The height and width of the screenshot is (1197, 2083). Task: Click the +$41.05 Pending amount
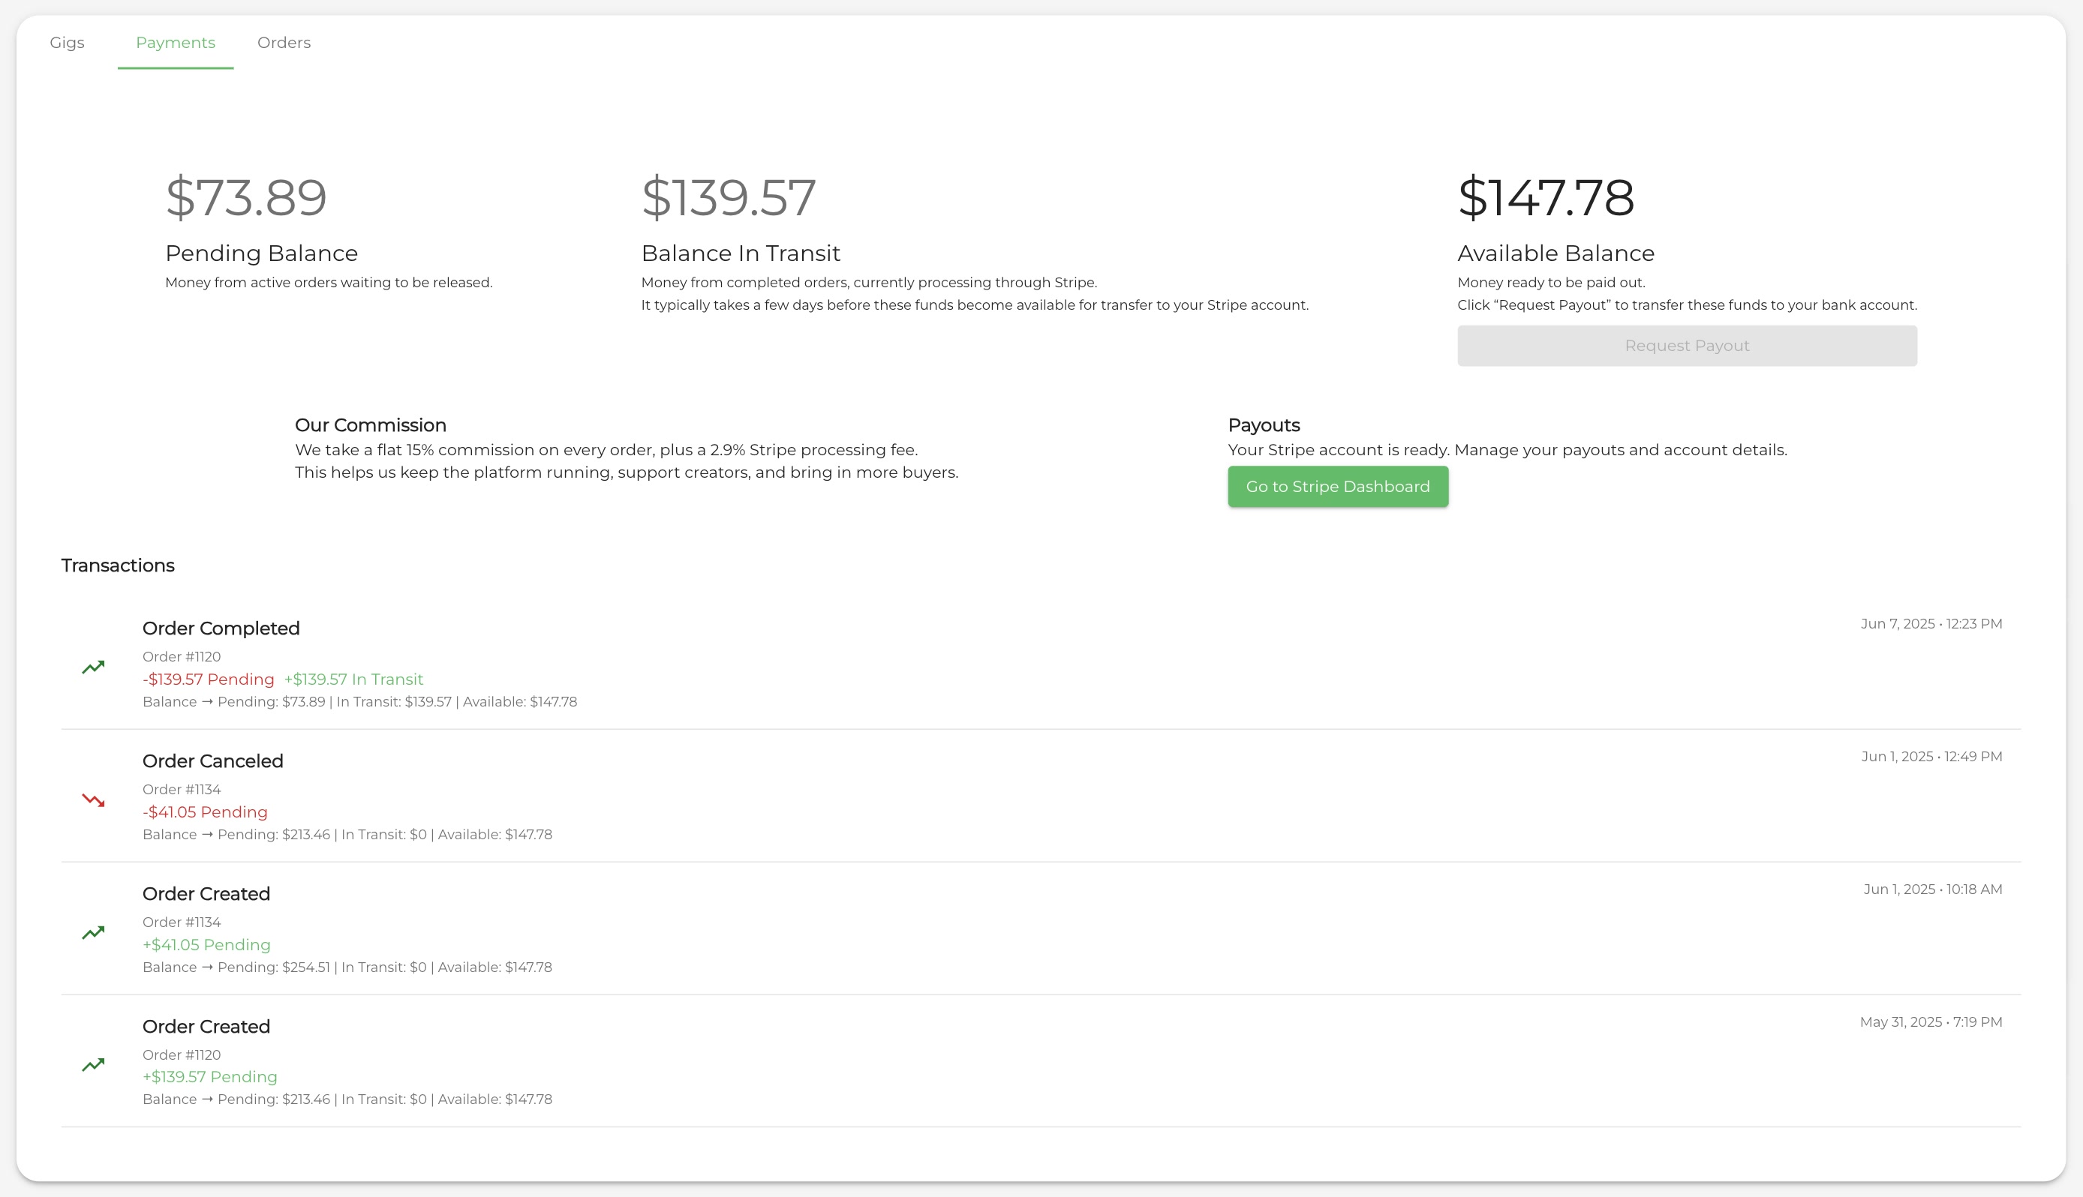tap(206, 944)
